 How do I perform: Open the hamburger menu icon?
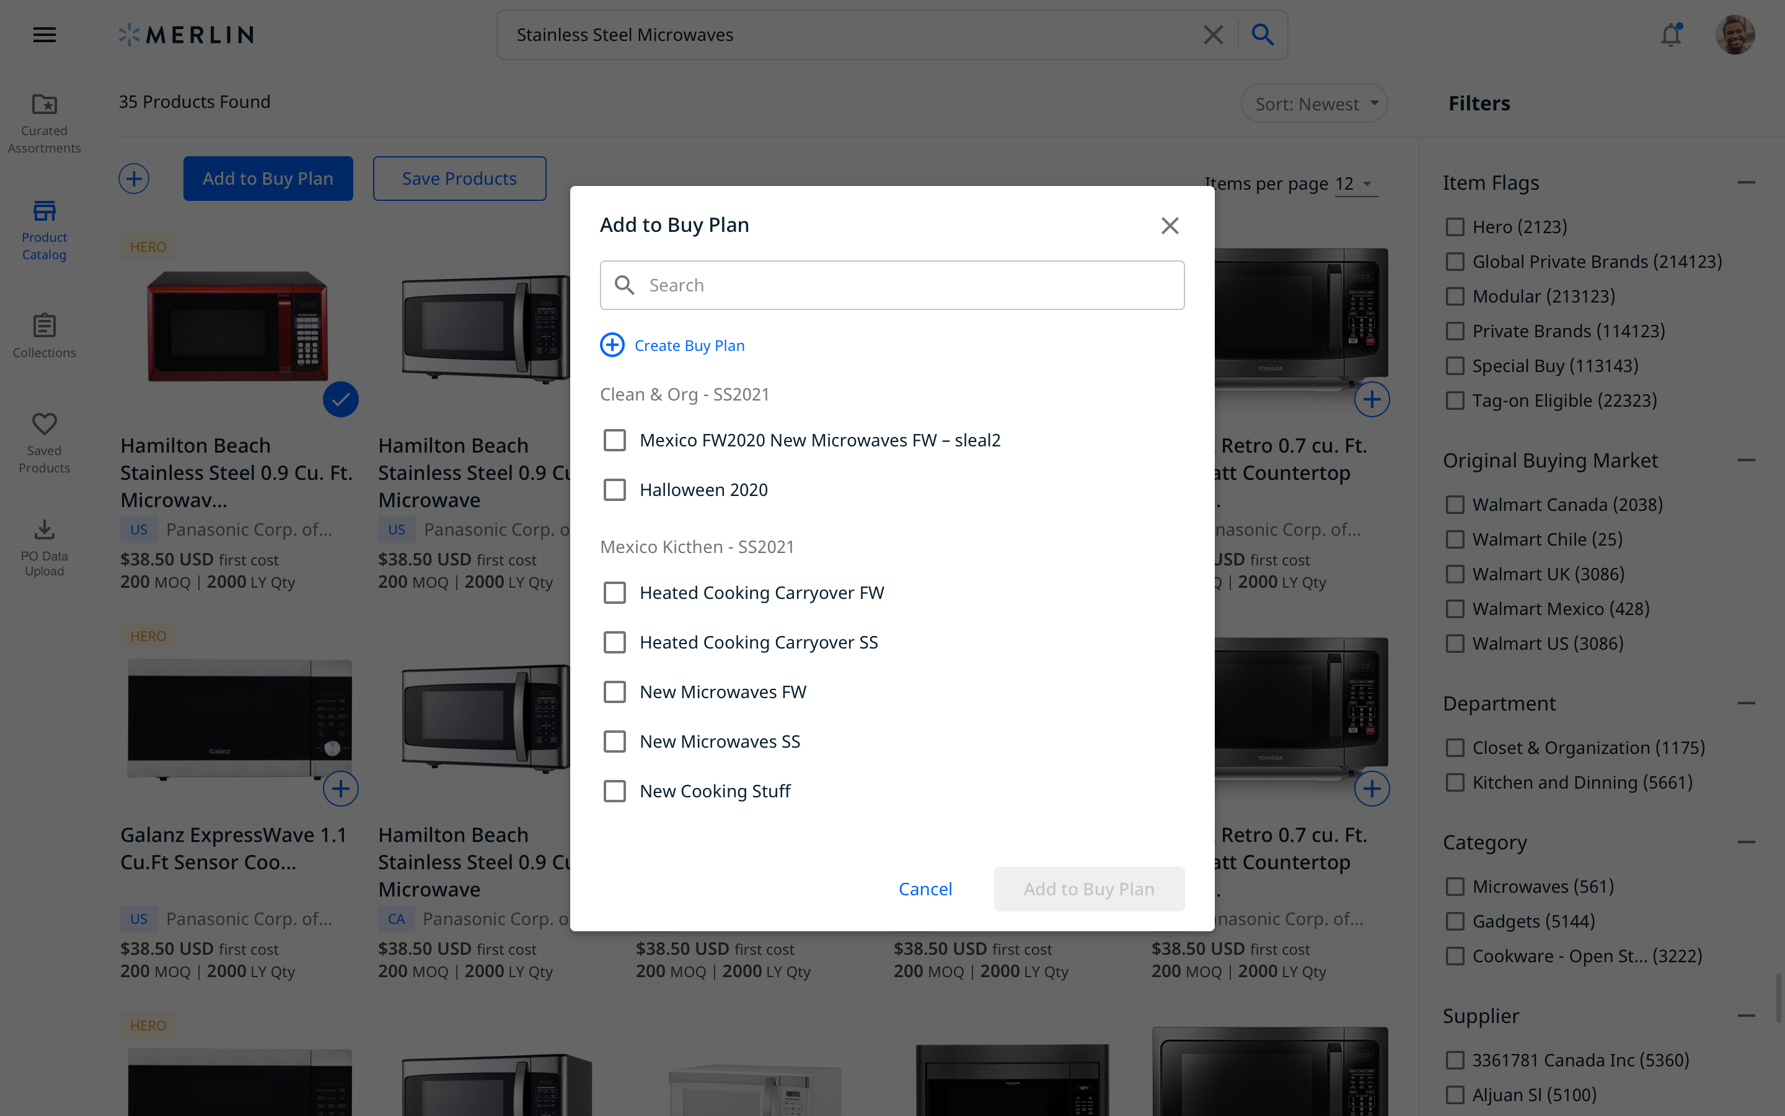click(x=44, y=35)
